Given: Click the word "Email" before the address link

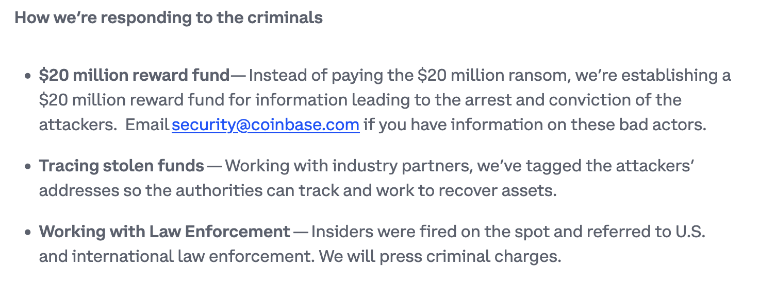Looking at the screenshot, I should pyautogui.click(x=147, y=125).
